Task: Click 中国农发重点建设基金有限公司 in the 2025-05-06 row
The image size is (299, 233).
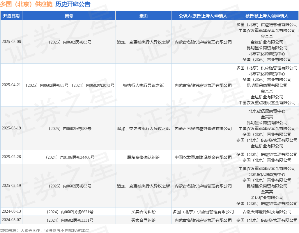Action: [x=267, y=30]
